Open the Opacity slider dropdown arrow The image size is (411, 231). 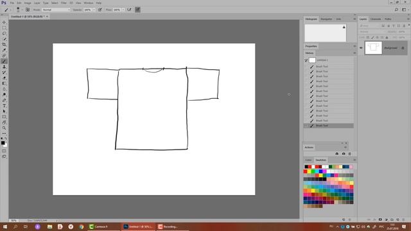point(94,10)
